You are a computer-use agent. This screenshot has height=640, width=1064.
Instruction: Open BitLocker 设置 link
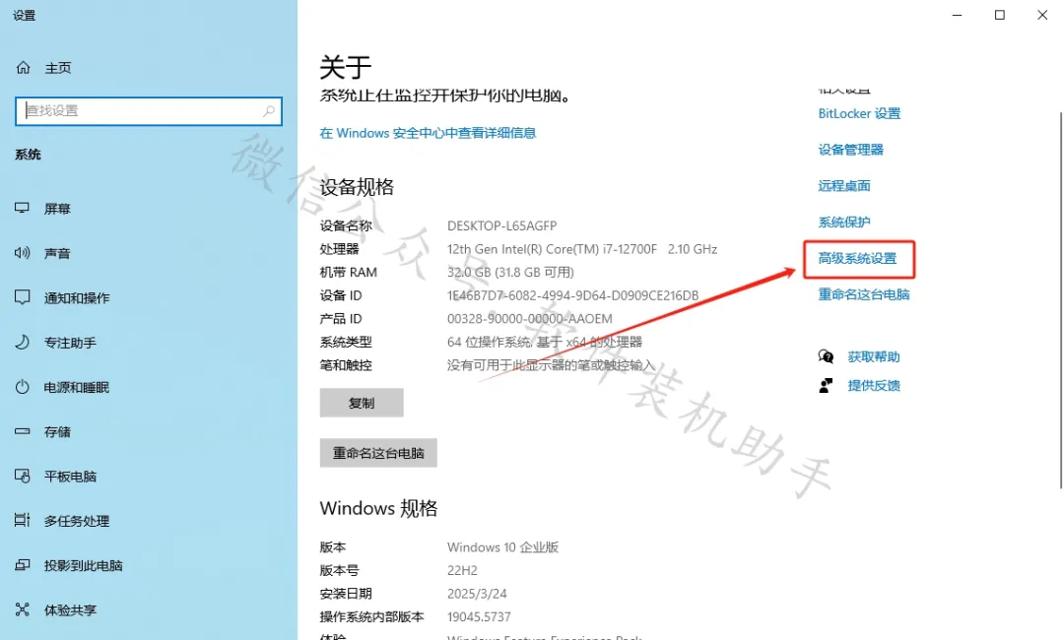[859, 113]
